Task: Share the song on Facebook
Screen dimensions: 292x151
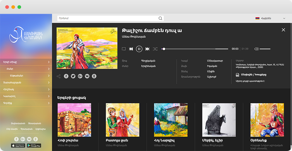Action: pyautogui.click(x=66, y=76)
